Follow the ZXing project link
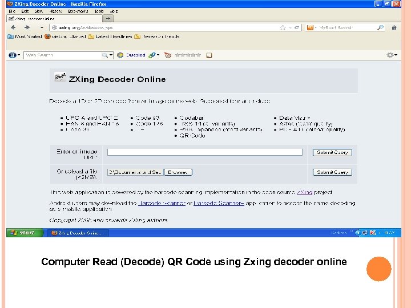 pyautogui.click(x=304, y=193)
